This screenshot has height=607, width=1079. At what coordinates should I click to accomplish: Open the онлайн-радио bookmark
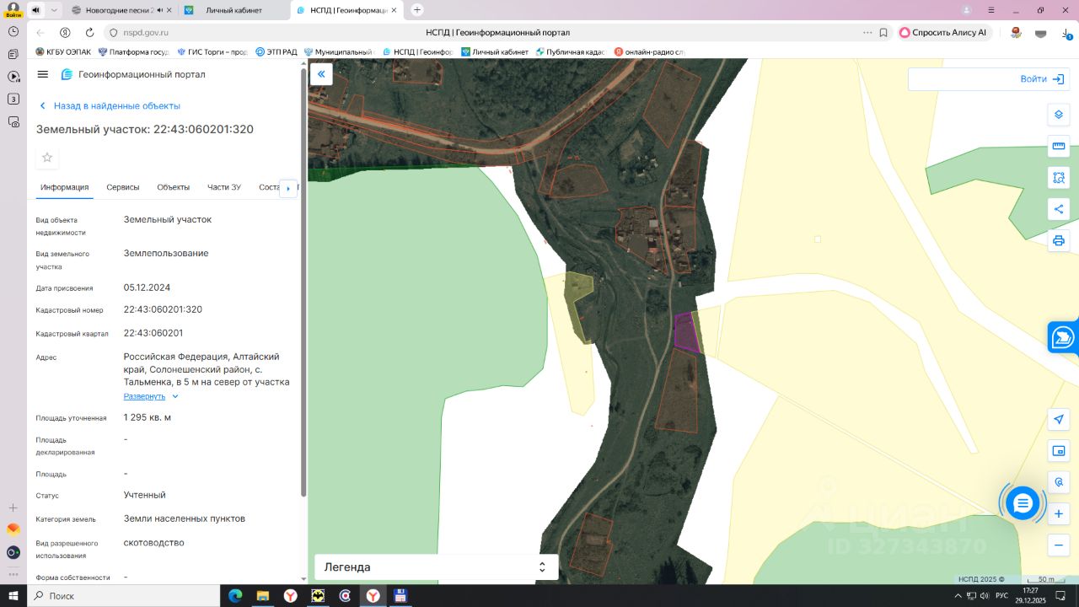650,52
